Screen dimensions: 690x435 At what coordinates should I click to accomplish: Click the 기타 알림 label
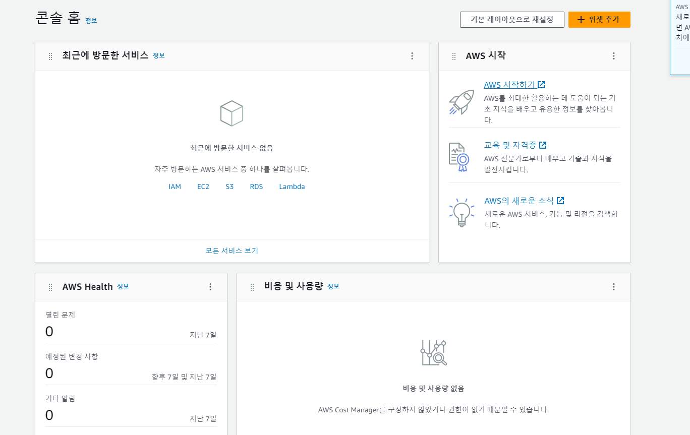pos(60,399)
